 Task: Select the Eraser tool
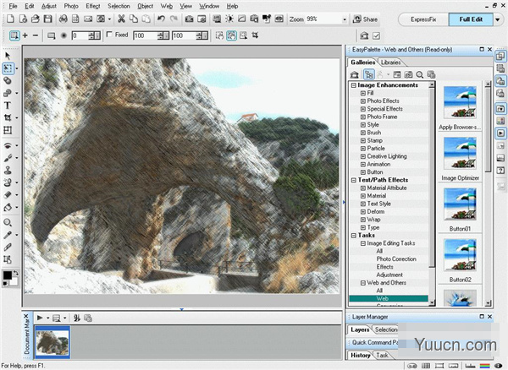pos(8,195)
